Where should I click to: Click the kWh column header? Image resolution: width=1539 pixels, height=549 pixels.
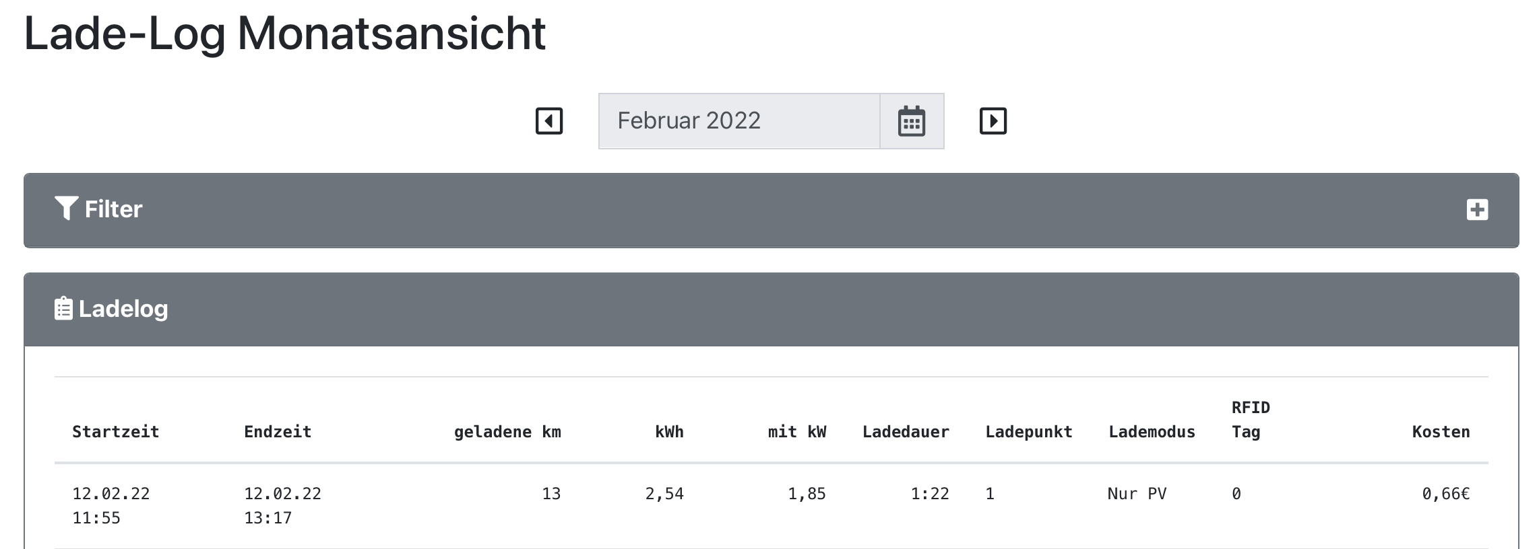(x=668, y=432)
